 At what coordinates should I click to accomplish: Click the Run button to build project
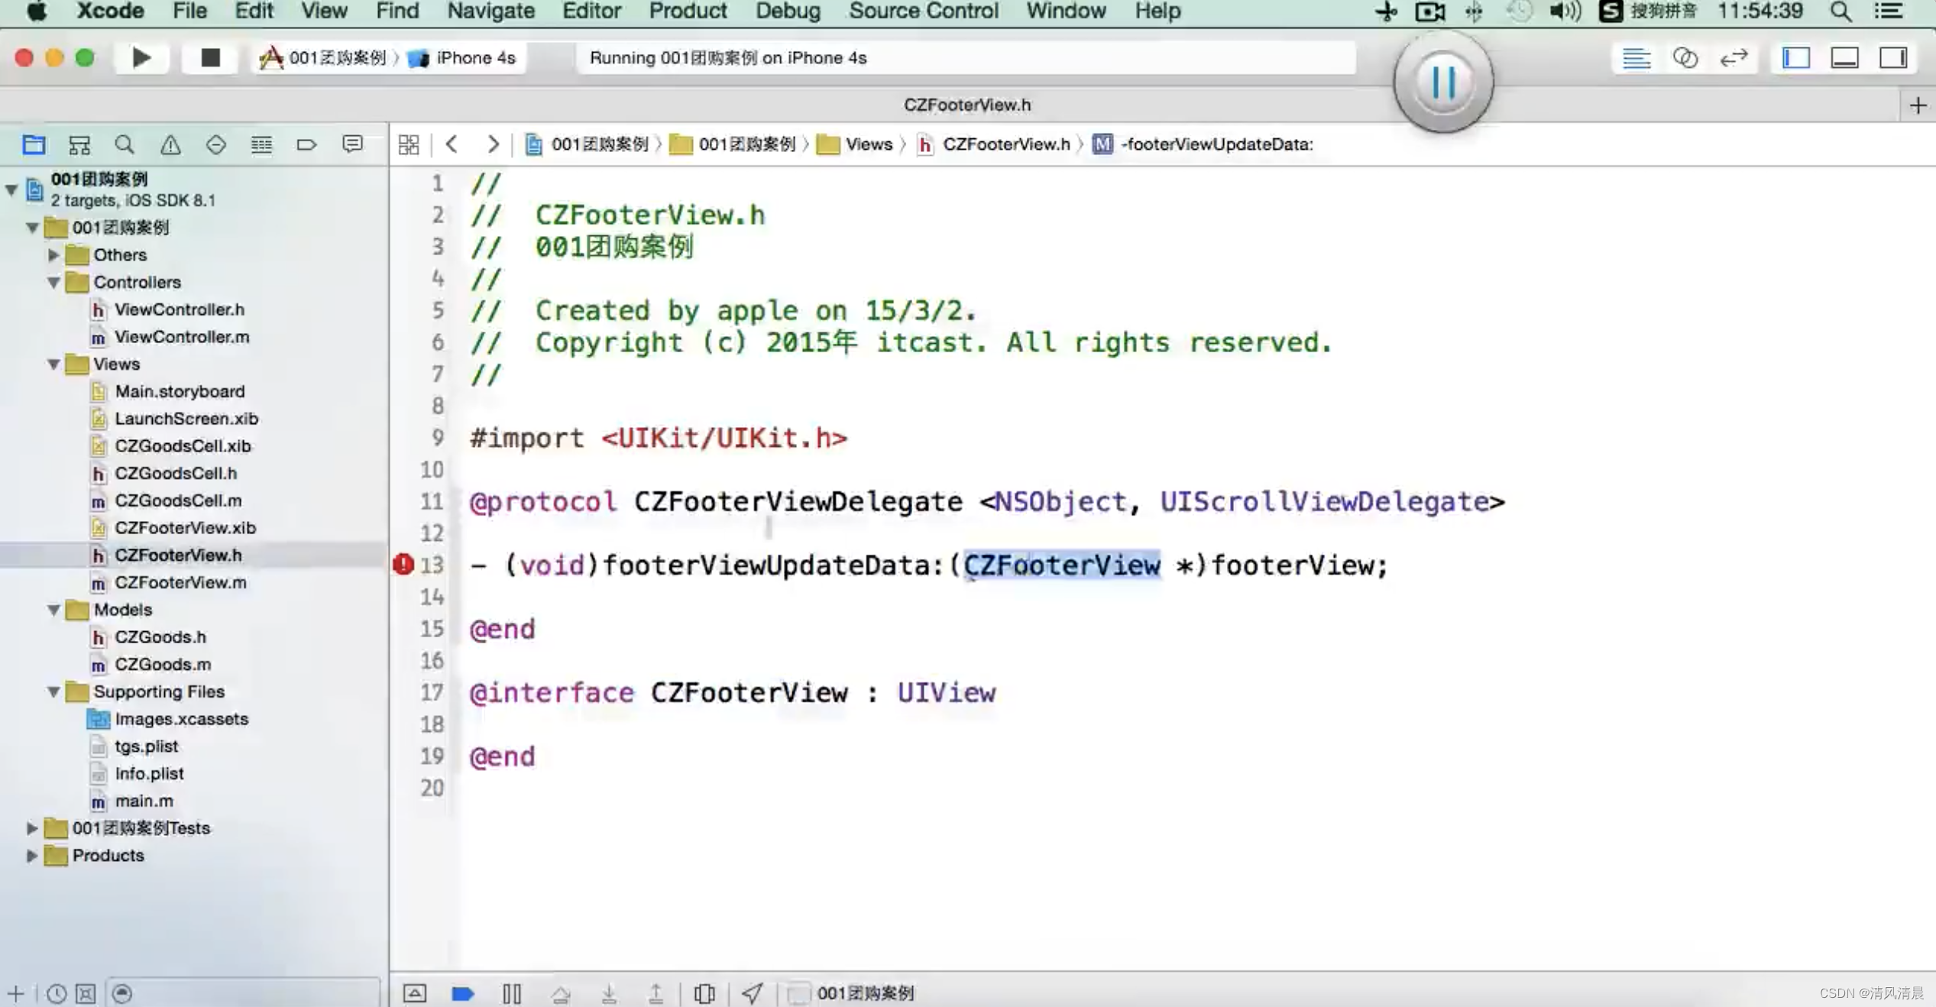point(142,57)
